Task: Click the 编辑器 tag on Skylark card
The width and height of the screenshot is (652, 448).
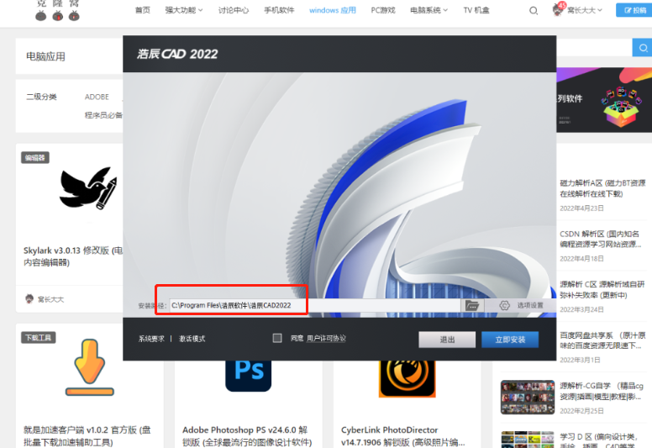Action: tap(35, 158)
